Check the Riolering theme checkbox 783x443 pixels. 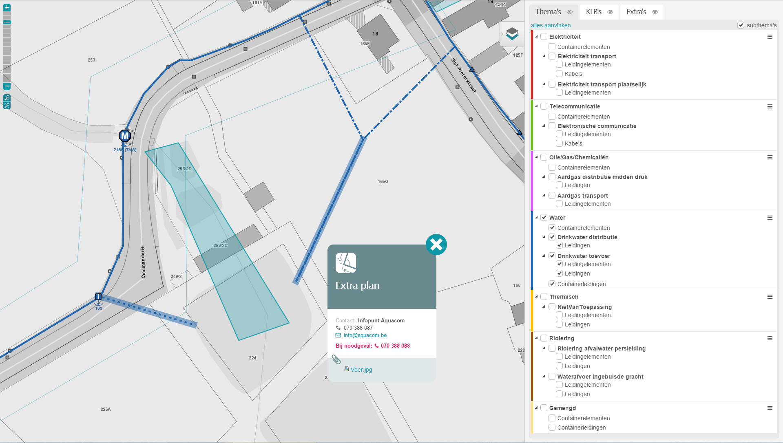pos(544,338)
